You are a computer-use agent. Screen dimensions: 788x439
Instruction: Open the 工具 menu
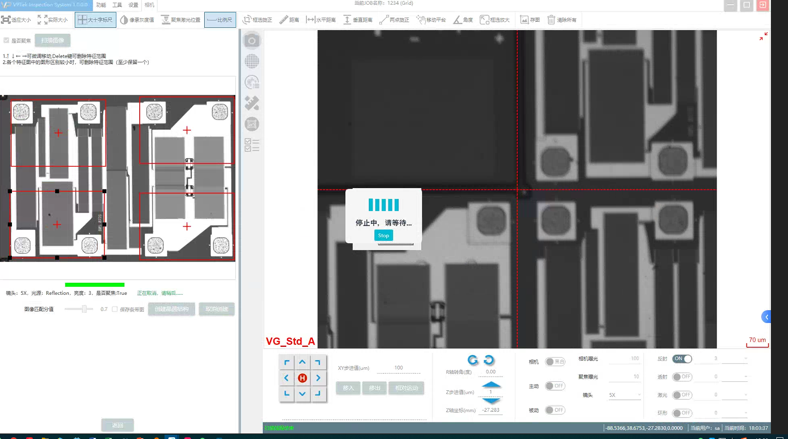pyautogui.click(x=117, y=5)
